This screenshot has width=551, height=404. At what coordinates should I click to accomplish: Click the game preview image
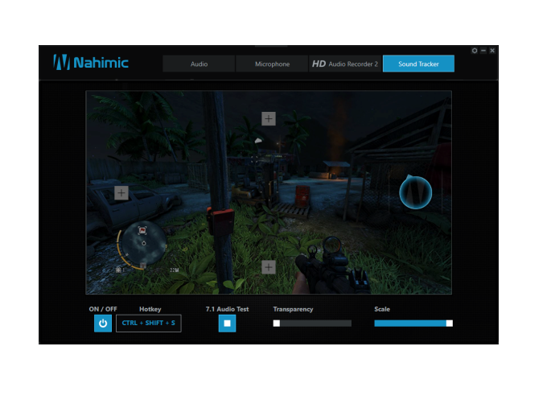(x=269, y=192)
